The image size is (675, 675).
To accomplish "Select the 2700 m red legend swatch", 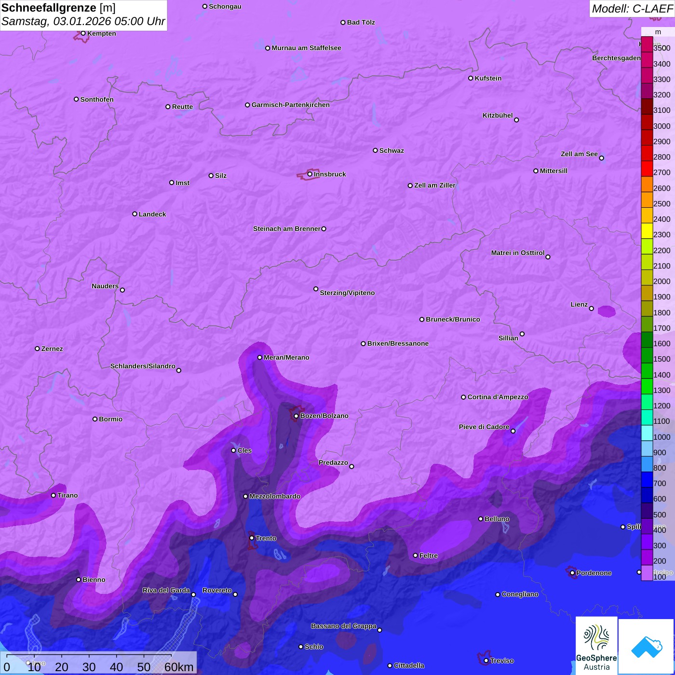I will point(647,169).
